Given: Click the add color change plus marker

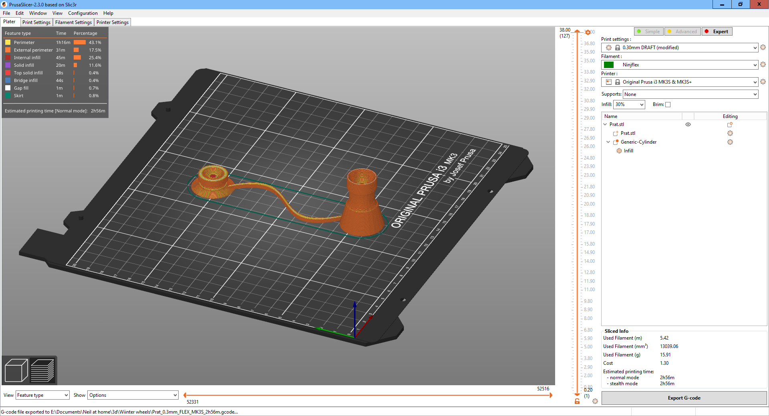Looking at the screenshot, I should tap(588, 32).
